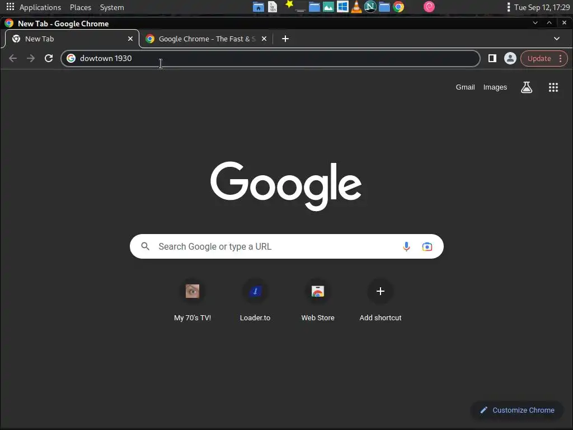Open the My 70's TV! shortcut
Viewport: 573px width, 430px height.
pyautogui.click(x=192, y=301)
